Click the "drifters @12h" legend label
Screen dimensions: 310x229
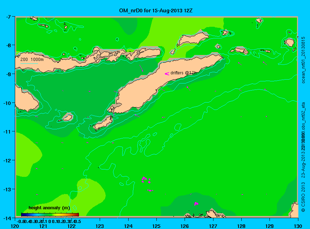click(184, 73)
